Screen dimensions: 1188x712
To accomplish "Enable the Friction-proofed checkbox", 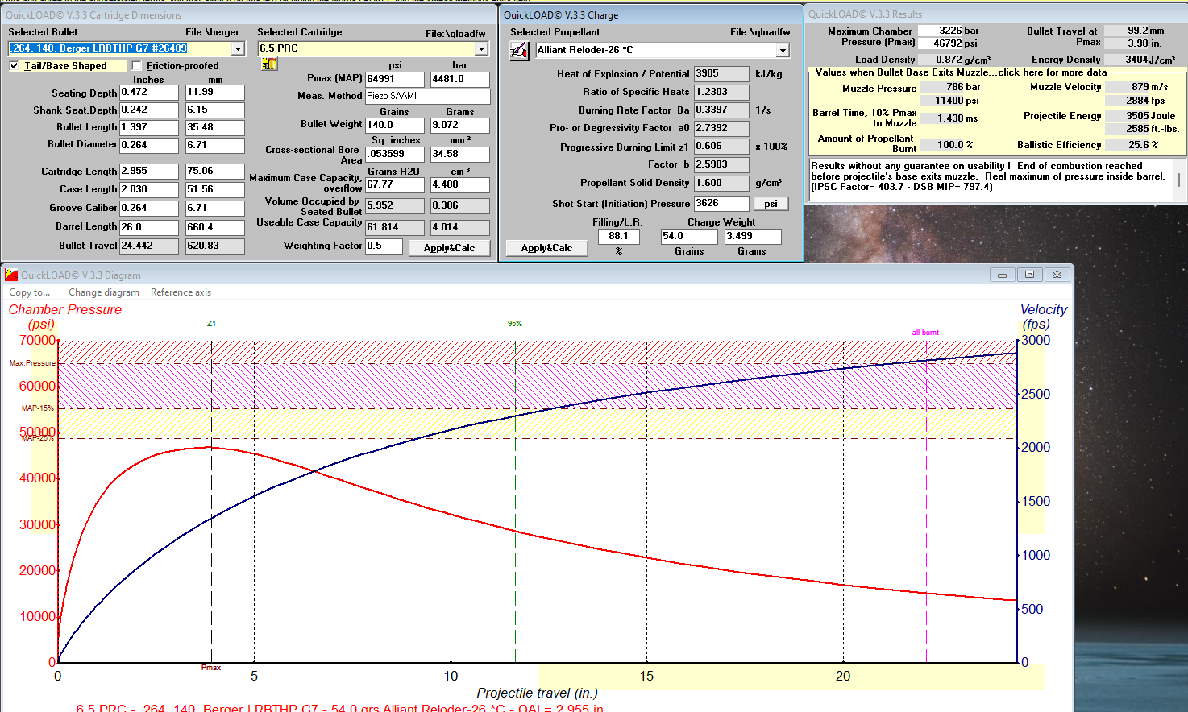I will pyautogui.click(x=136, y=66).
